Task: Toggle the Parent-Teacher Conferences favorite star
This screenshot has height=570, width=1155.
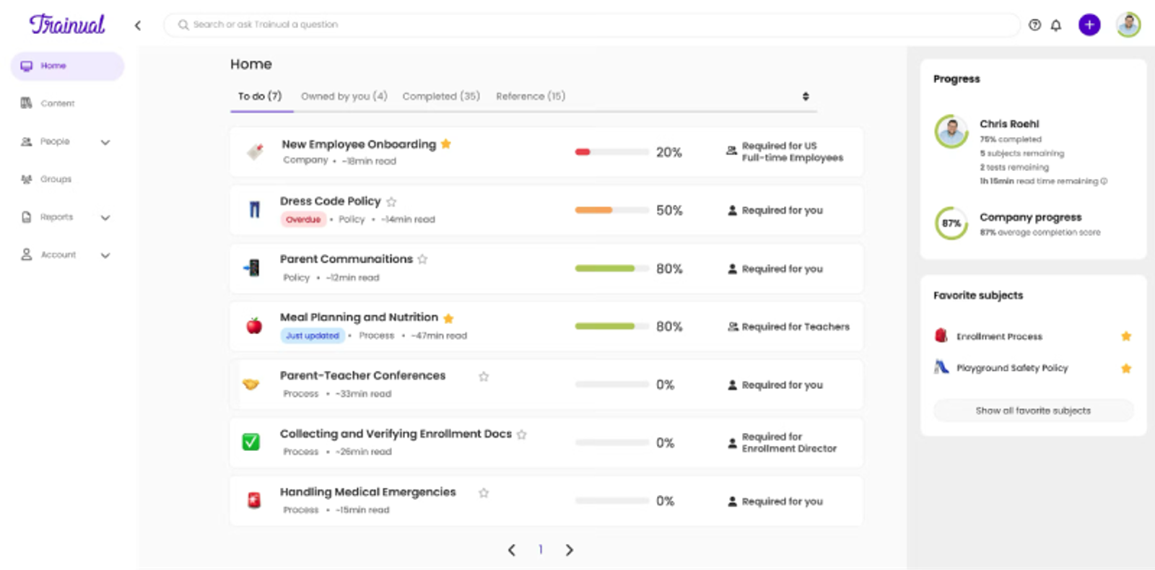Action: [484, 377]
